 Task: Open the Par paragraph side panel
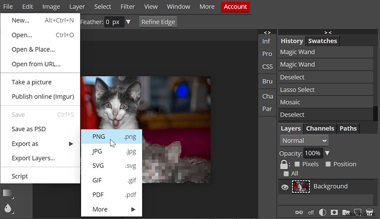(267, 109)
